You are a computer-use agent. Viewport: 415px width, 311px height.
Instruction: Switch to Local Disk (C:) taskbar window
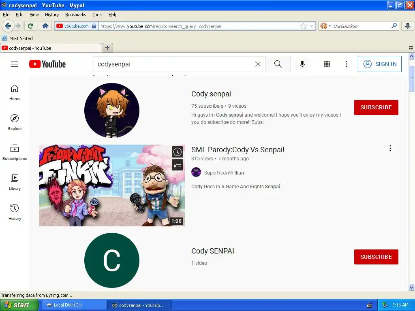74,305
